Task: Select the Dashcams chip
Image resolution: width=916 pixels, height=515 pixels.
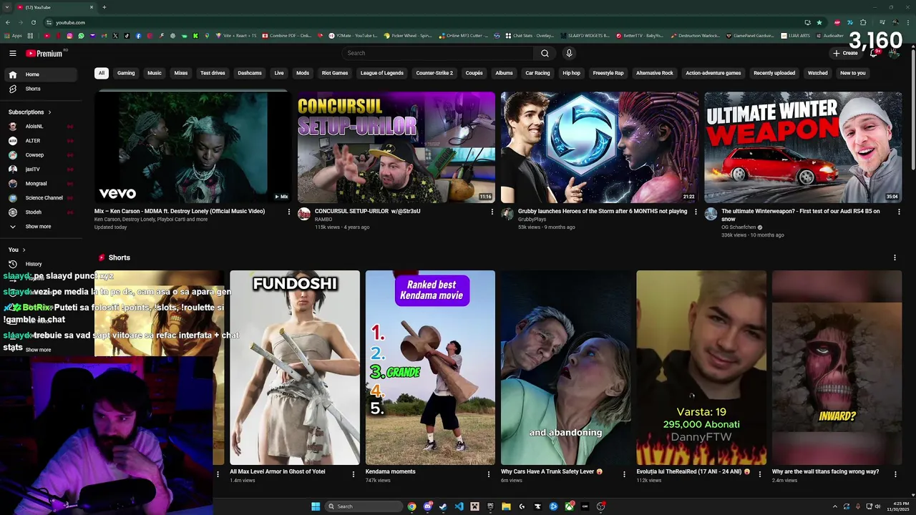Action: tap(250, 73)
